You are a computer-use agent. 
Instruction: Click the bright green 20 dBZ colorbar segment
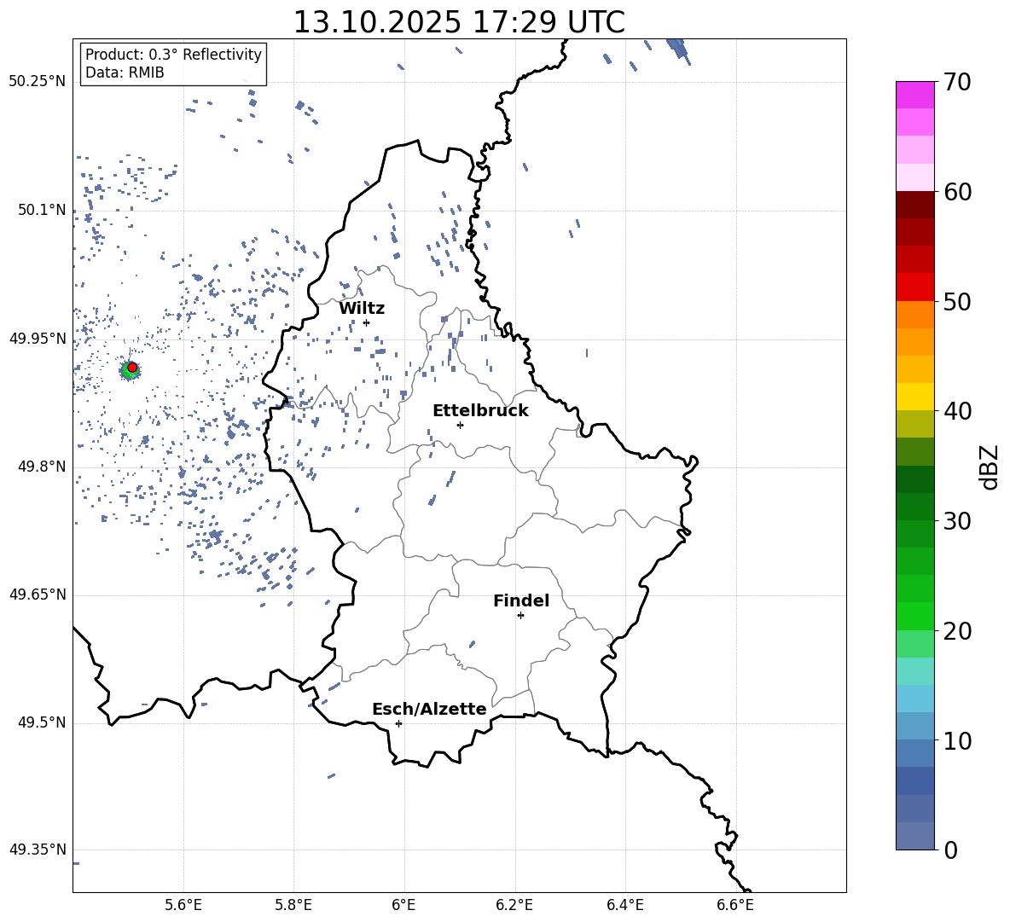point(915,616)
